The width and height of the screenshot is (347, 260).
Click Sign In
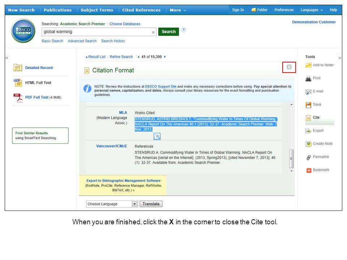pyautogui.click(x=238, y=10)
